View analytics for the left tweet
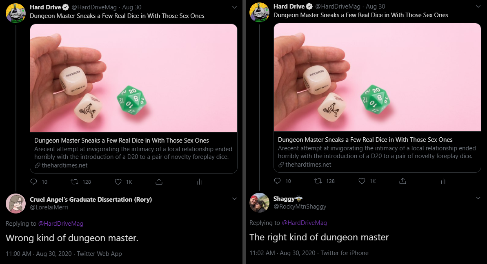 tap(199, 182)
